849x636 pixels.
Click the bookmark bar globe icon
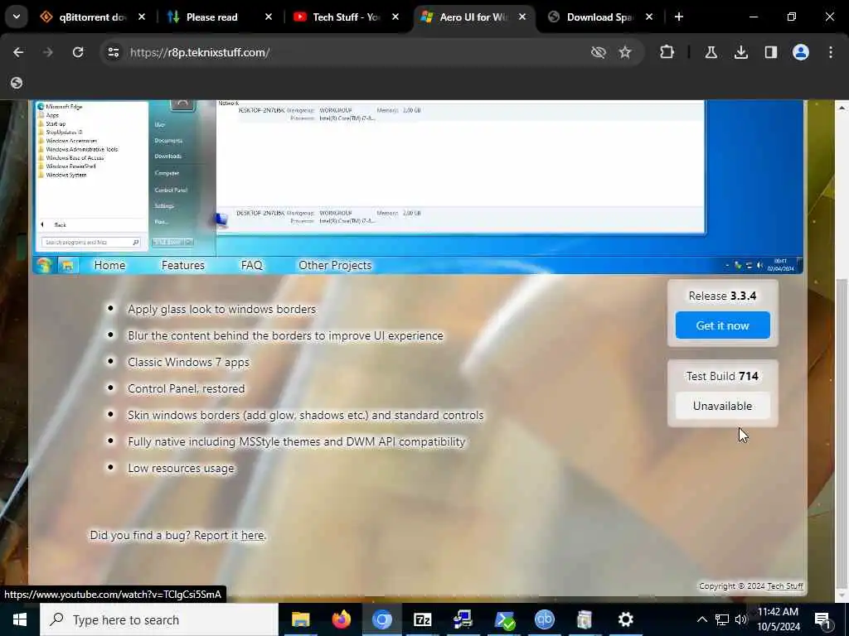(17, 83)
